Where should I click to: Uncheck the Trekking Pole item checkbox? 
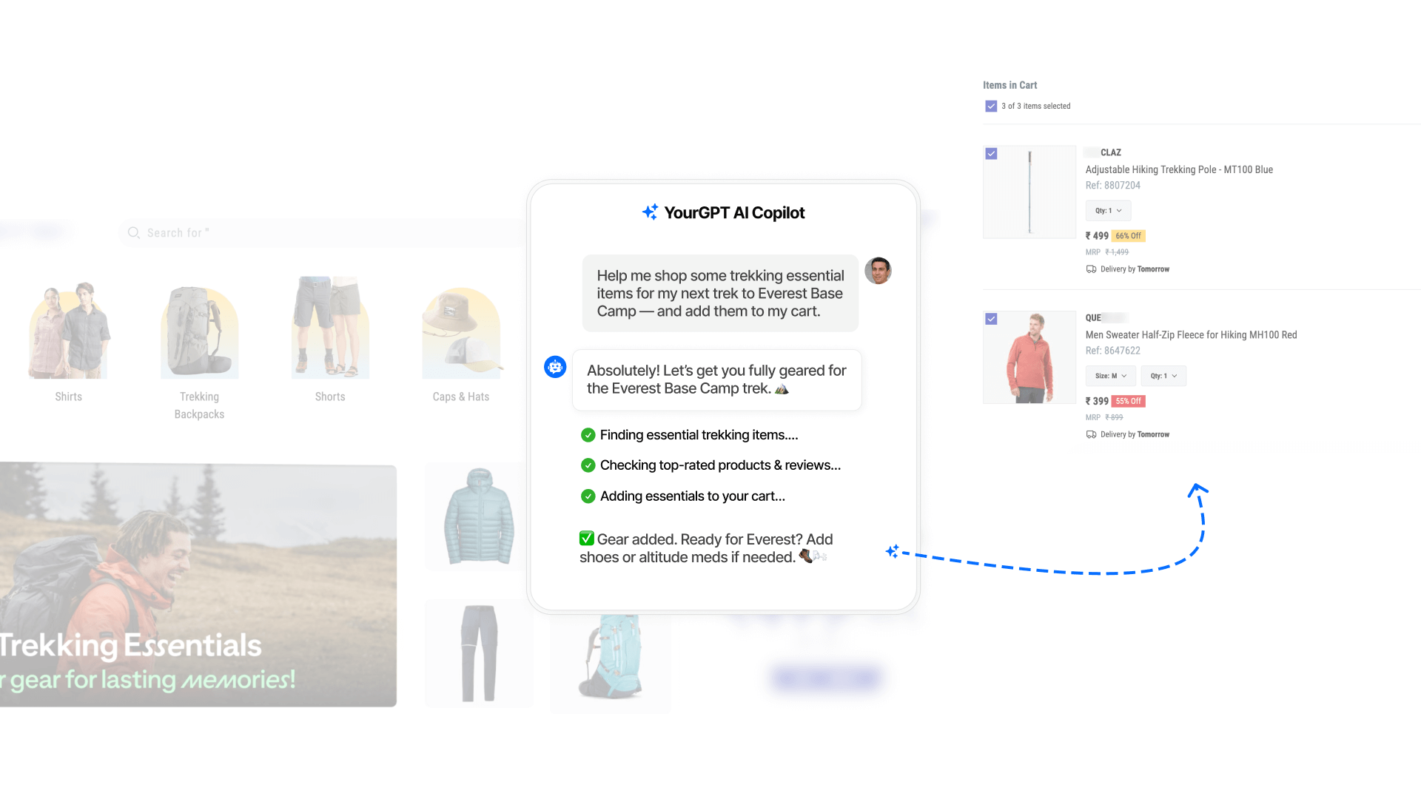coord(991,154)
